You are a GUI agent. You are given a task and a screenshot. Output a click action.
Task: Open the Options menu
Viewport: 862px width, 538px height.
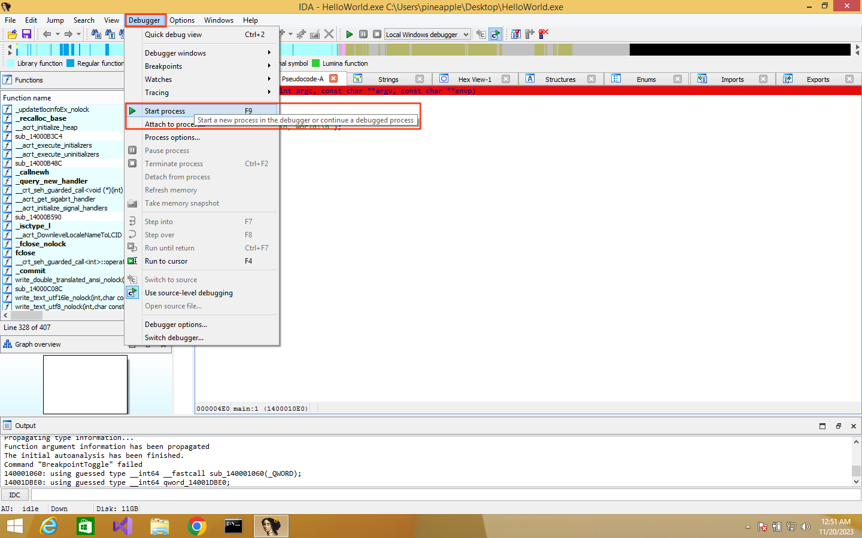pyautogui.click(x=182, y=20)
